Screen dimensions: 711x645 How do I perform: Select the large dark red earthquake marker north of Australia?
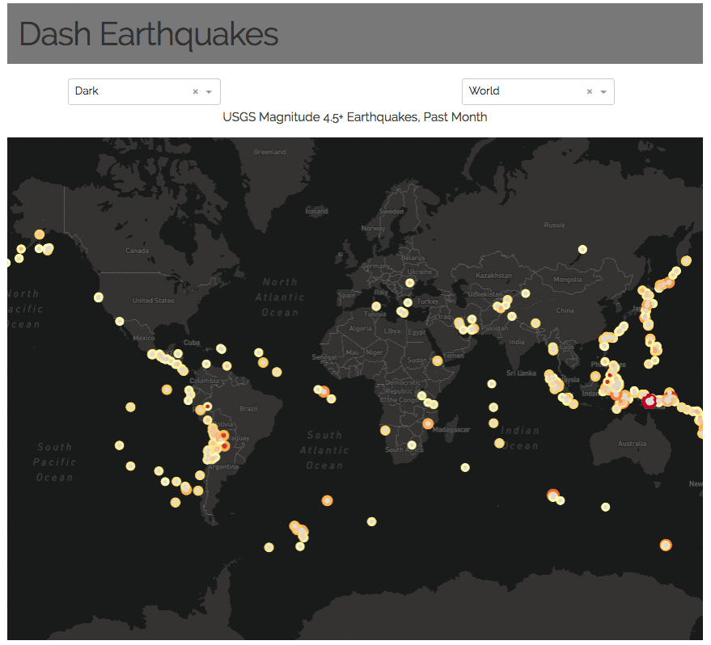(x=650, y=401)
